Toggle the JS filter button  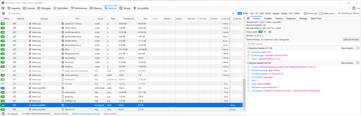tap(256, 13)
